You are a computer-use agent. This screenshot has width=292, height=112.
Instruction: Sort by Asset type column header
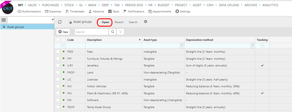point(163,40)
